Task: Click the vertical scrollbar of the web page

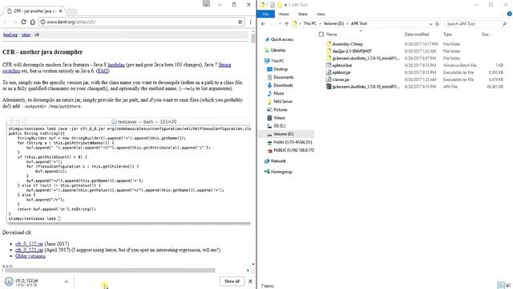Action: 253,39
